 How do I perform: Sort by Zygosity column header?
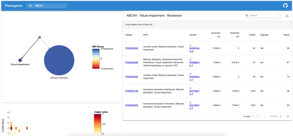264,35
